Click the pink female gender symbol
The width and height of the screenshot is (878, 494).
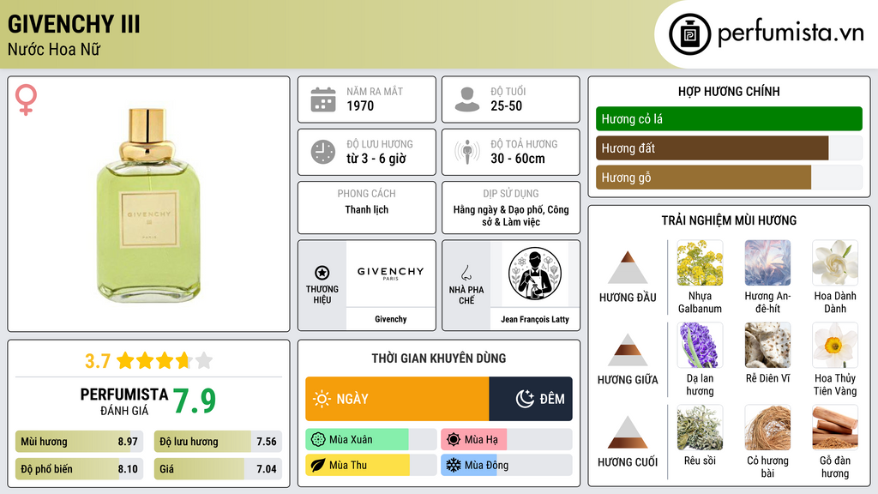pos(26,99)
